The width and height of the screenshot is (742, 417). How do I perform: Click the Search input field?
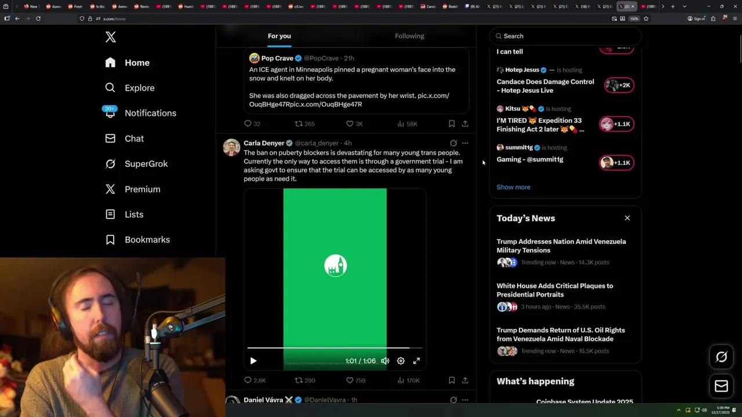coord(565,36)
